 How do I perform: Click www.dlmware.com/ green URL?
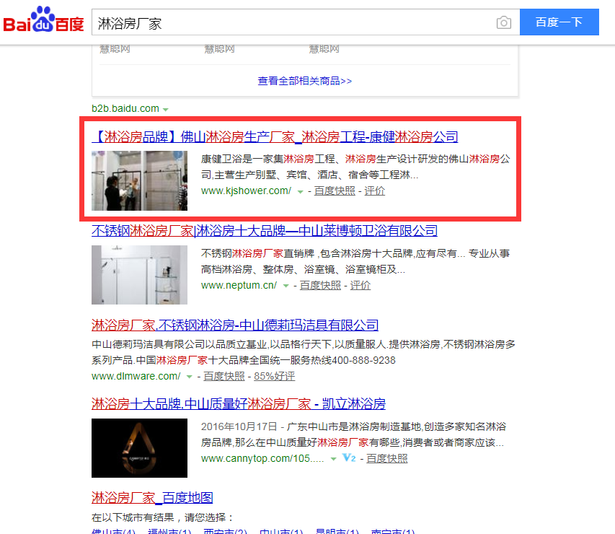click(x=136, y=376)
